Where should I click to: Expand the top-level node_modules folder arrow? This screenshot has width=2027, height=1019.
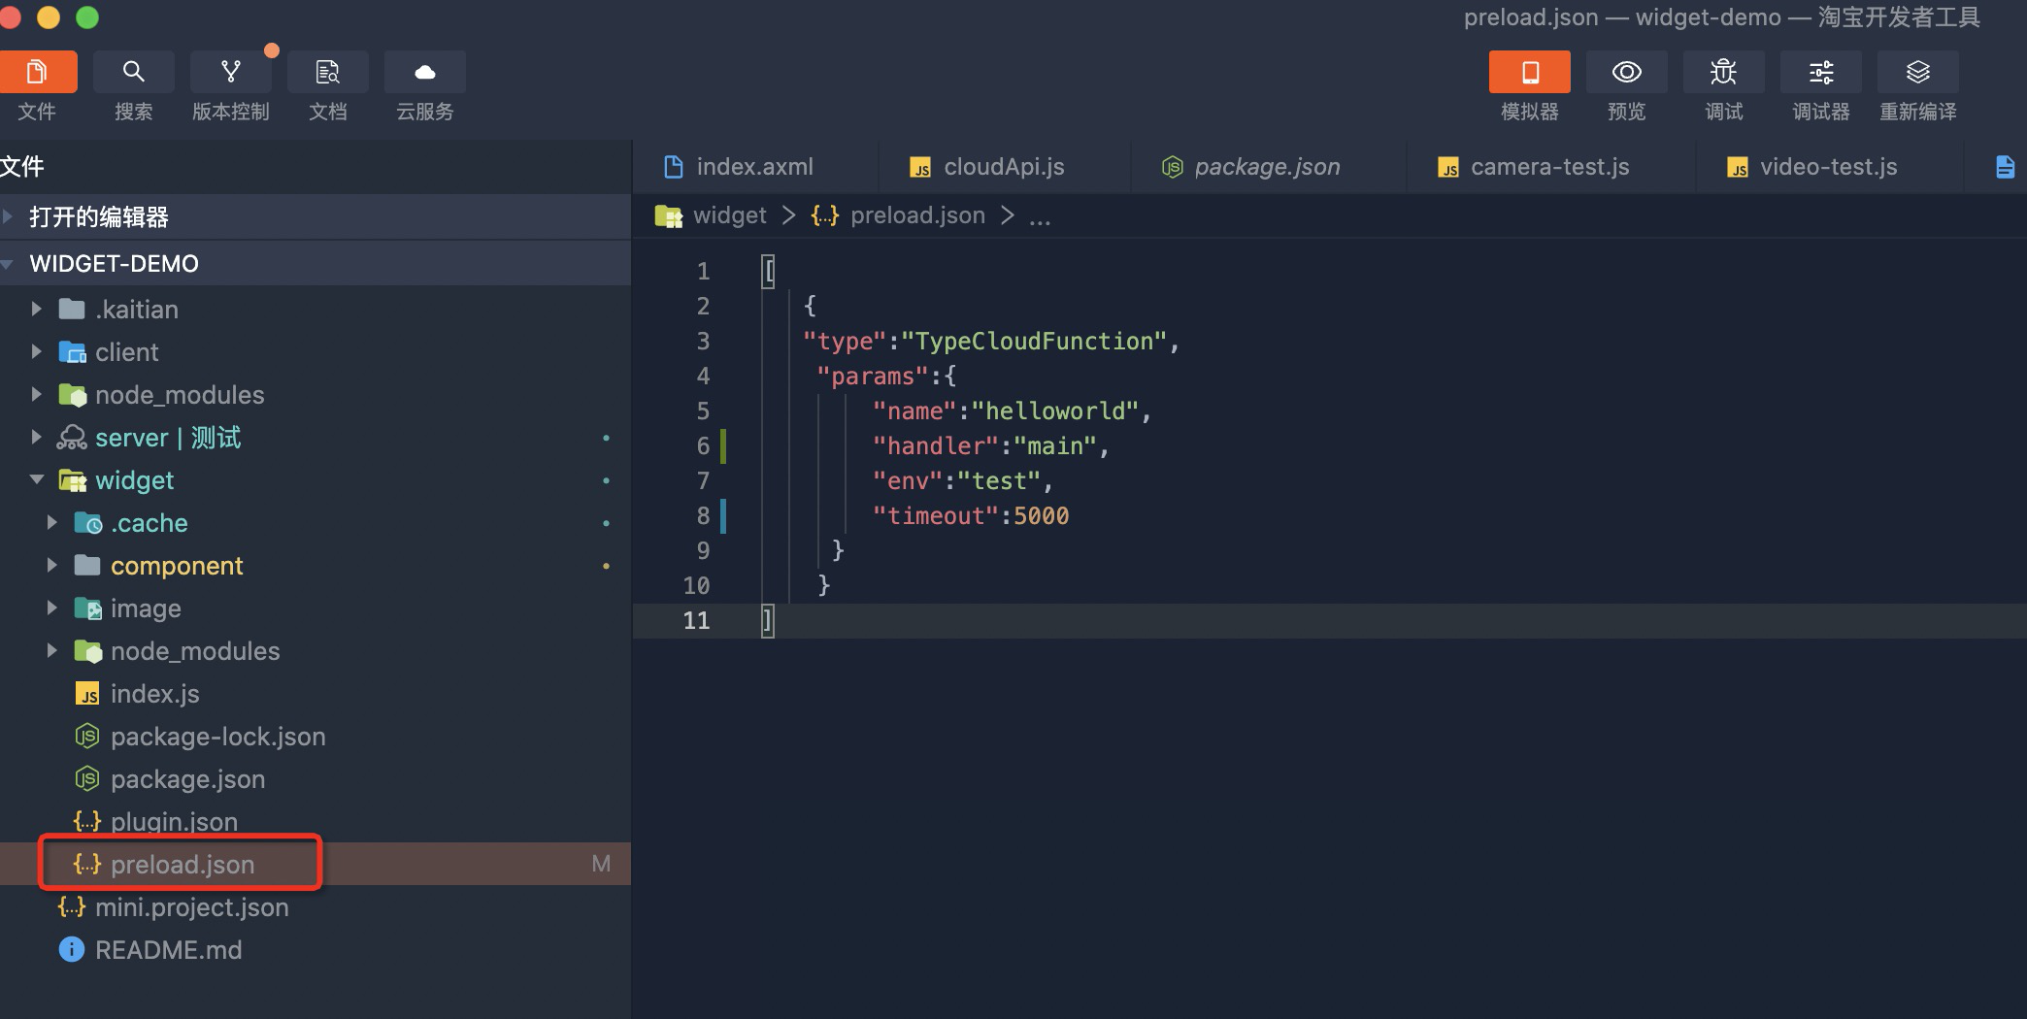36,394
